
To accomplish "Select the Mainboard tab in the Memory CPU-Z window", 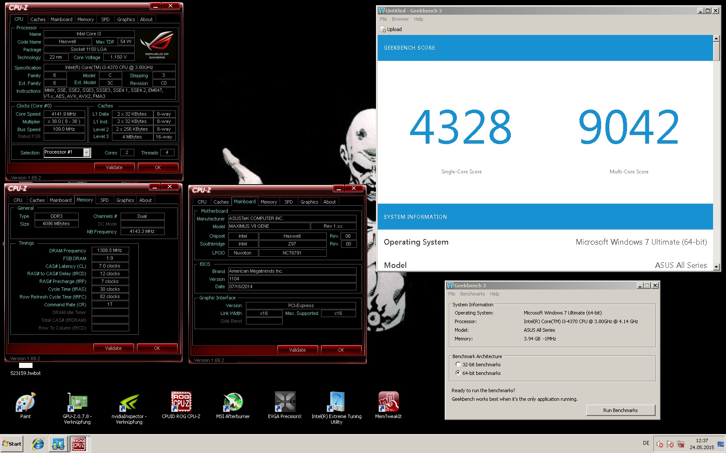I will click(60, 200).
